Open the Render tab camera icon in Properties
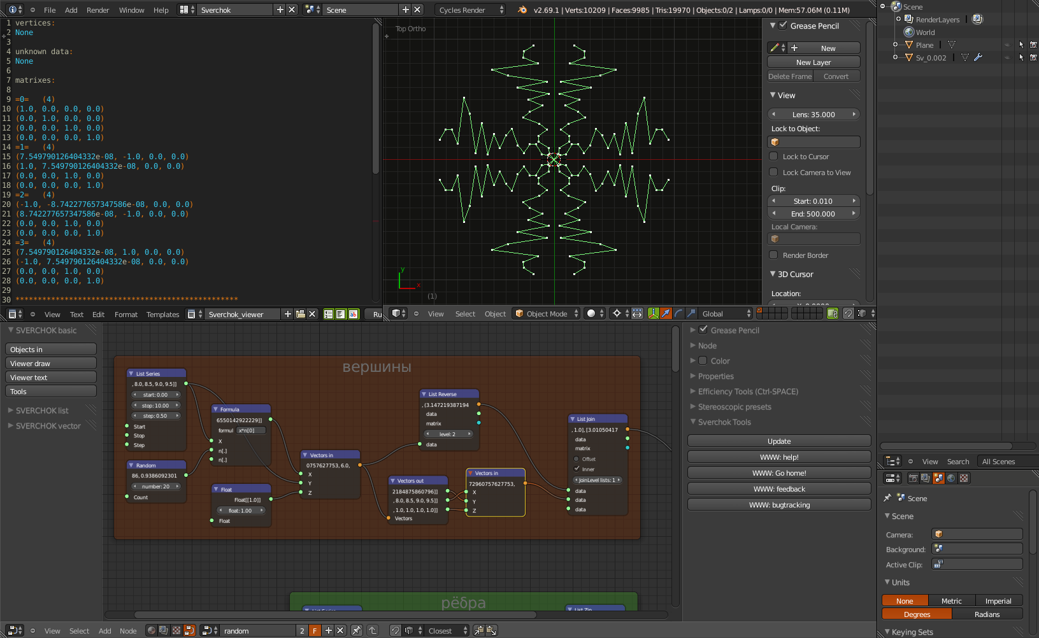The image size is (1039, 638). [x=913, y=478]
